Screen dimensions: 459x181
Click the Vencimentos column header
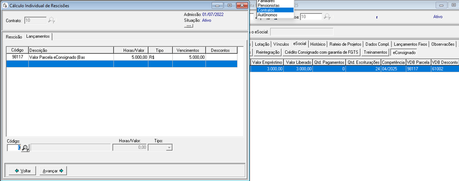click(189, 50)
